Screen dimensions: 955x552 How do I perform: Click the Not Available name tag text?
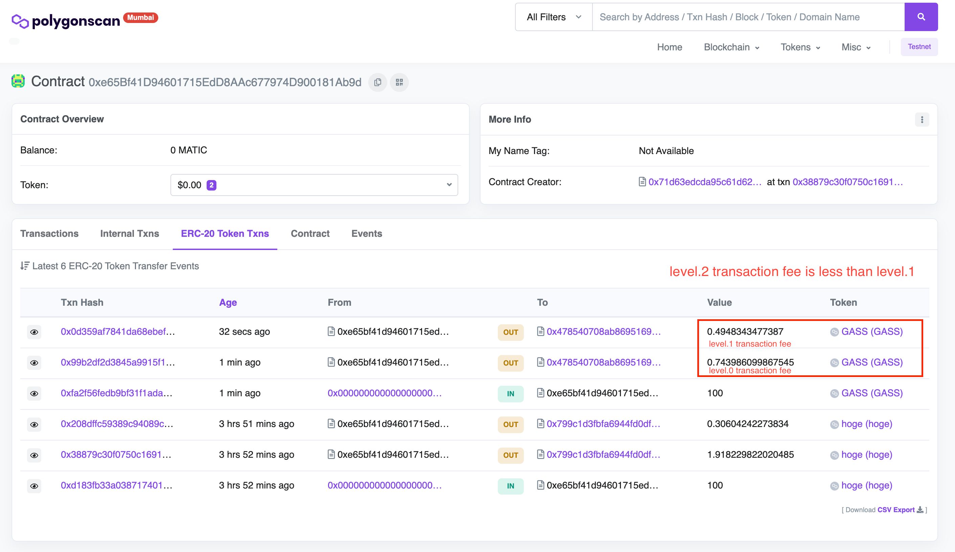pyautogui.click(x=666, y=151)
